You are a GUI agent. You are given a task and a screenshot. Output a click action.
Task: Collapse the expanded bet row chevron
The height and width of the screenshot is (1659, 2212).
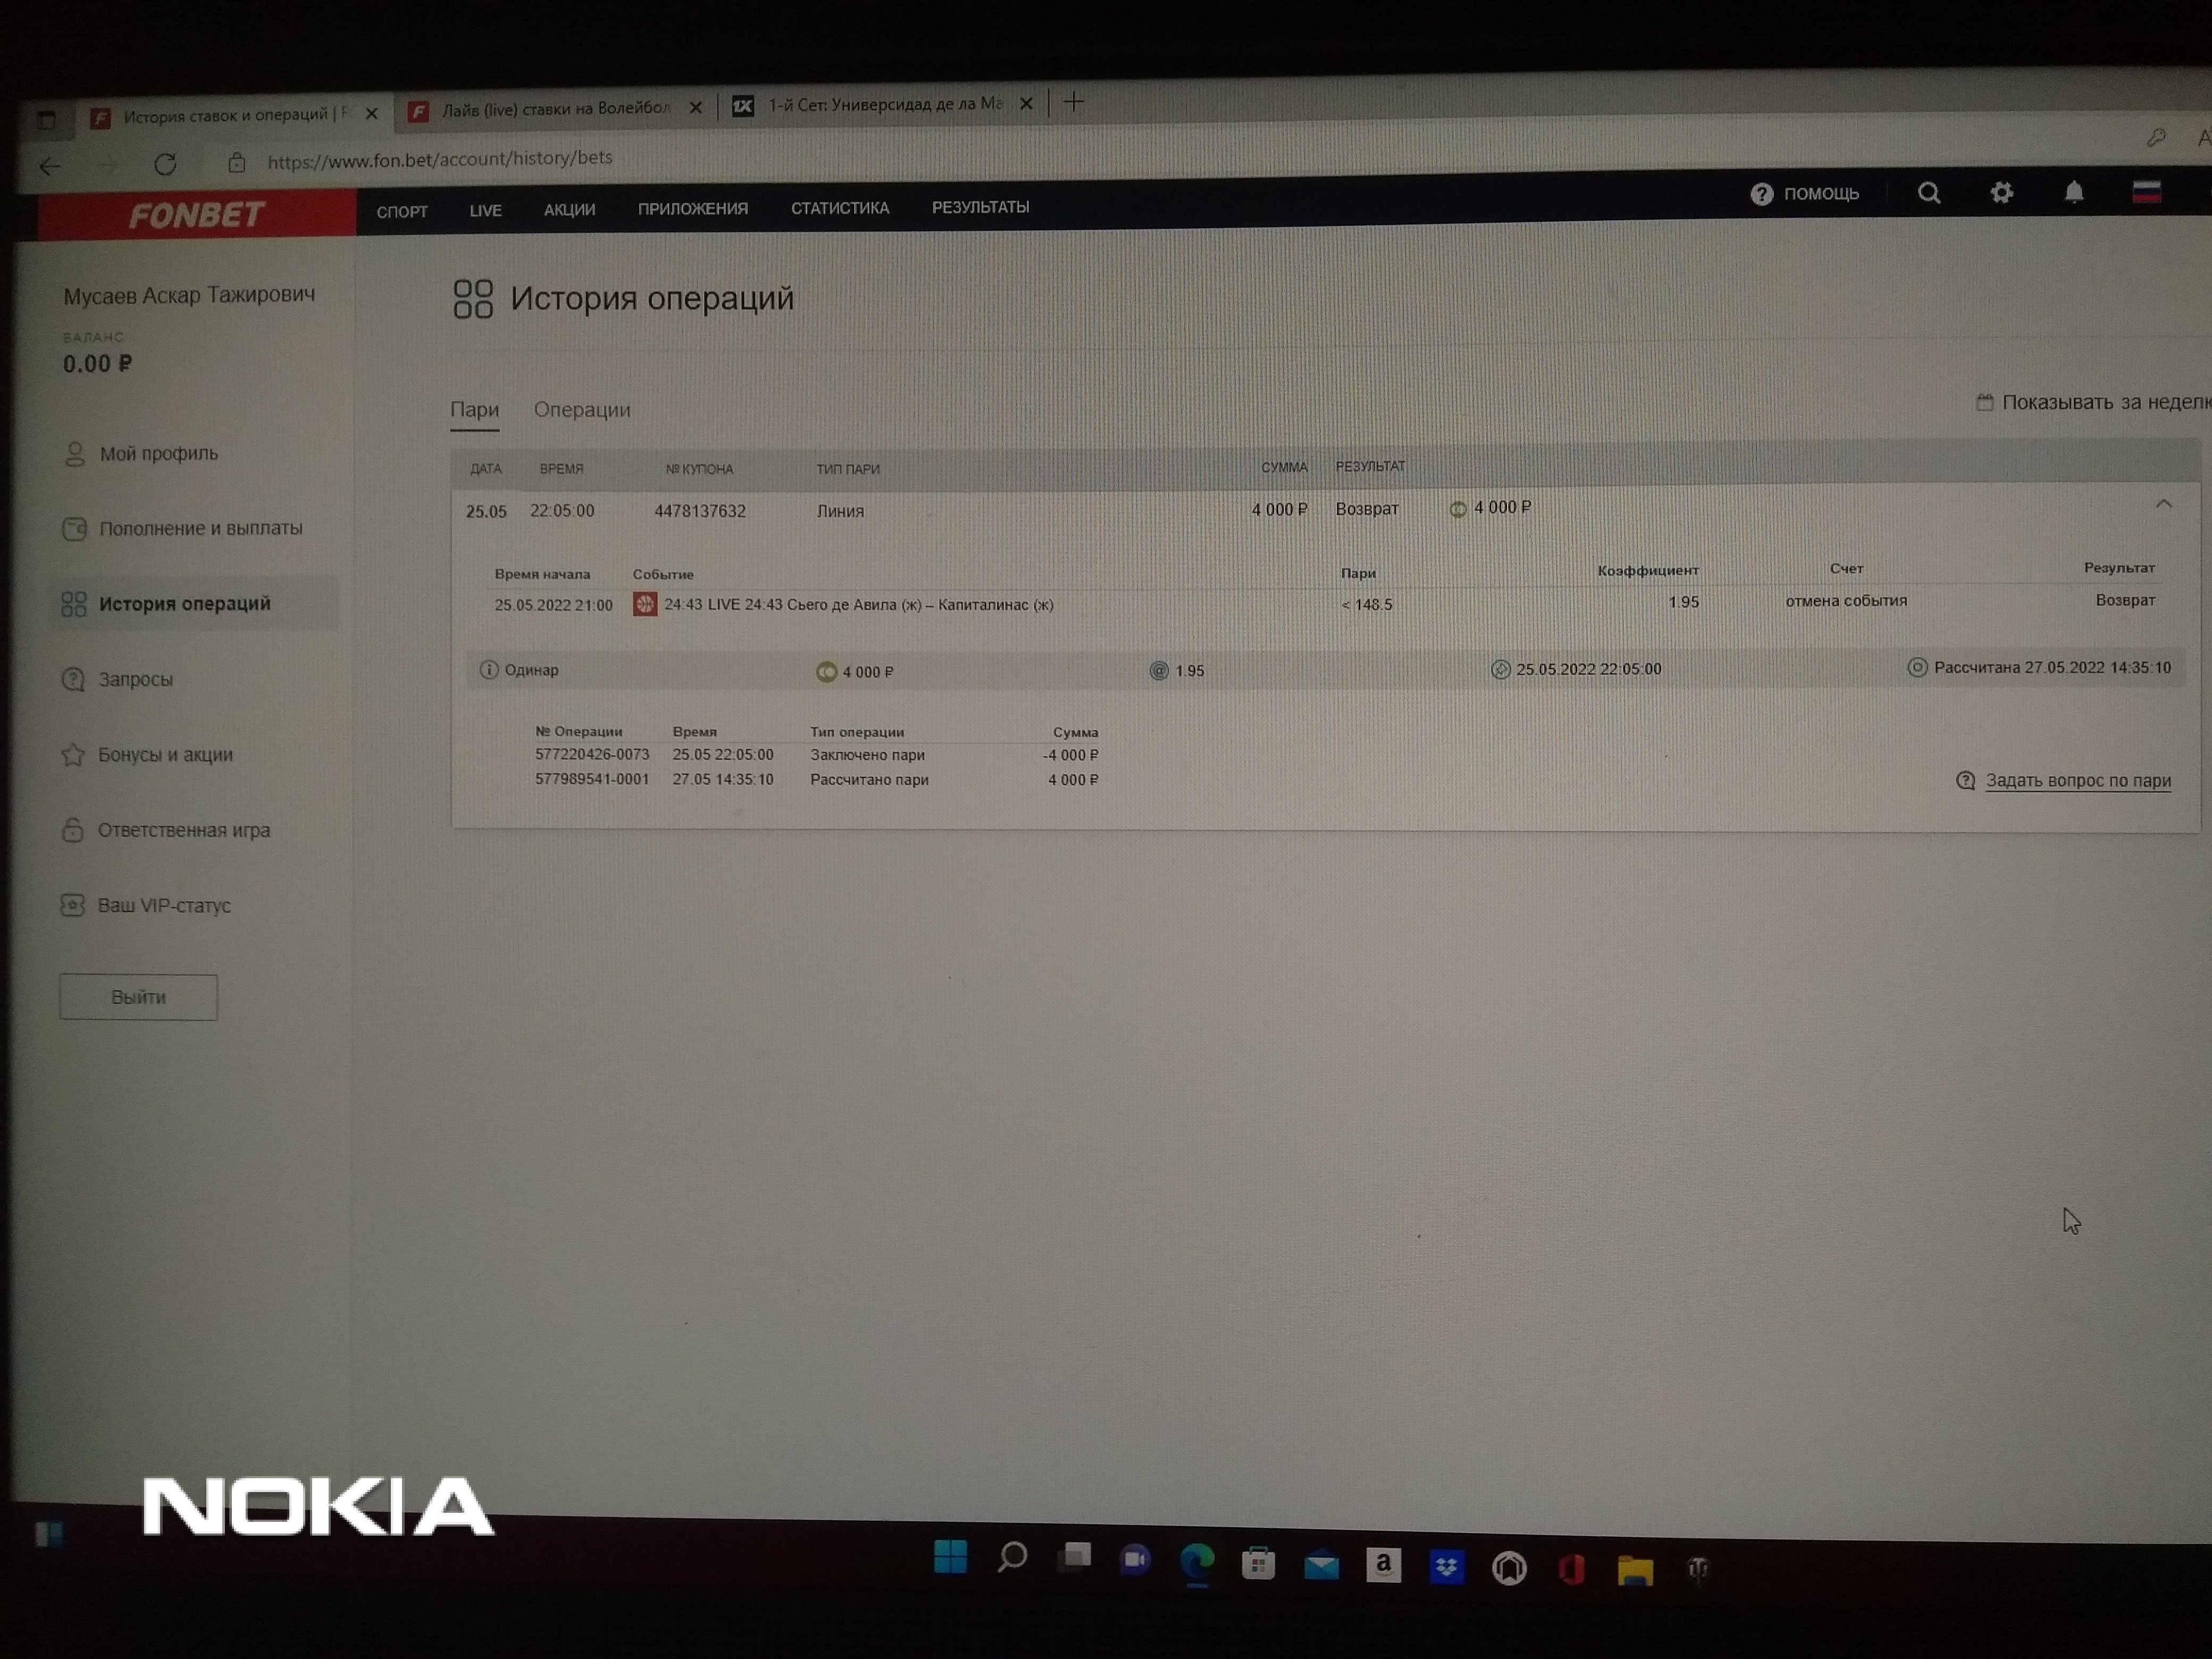tap(2163, 504)
